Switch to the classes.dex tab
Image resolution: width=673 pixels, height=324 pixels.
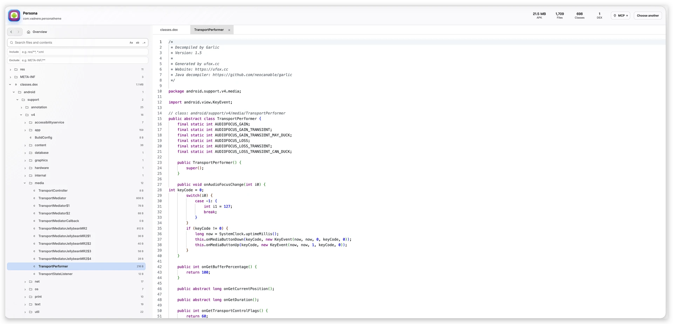click(x=169, y=30)
